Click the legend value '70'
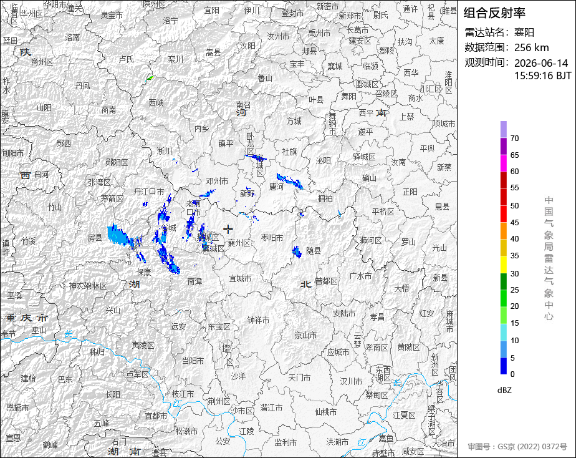This screenshot has height=458, width=576. (515, 138)
